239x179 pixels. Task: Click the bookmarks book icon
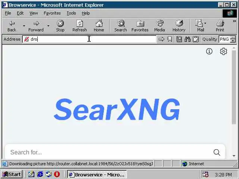pos(179,39)
